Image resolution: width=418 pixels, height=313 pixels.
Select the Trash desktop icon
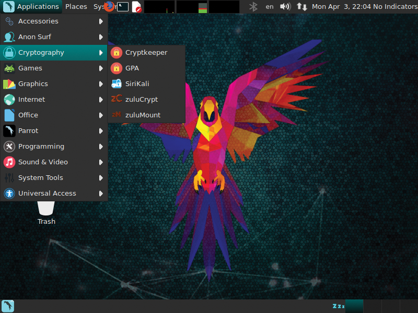click(46, 211)
